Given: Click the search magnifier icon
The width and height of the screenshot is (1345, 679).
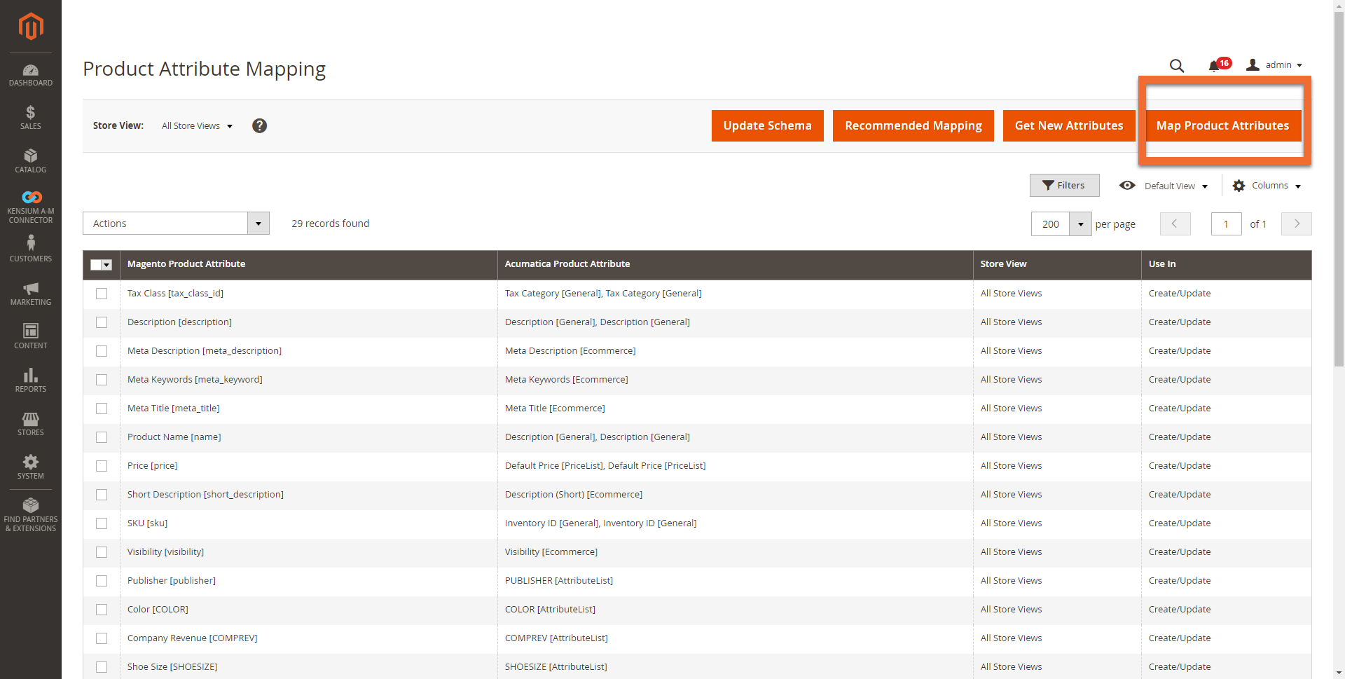Looking at the screenshot, I should tap(1177, 65).
